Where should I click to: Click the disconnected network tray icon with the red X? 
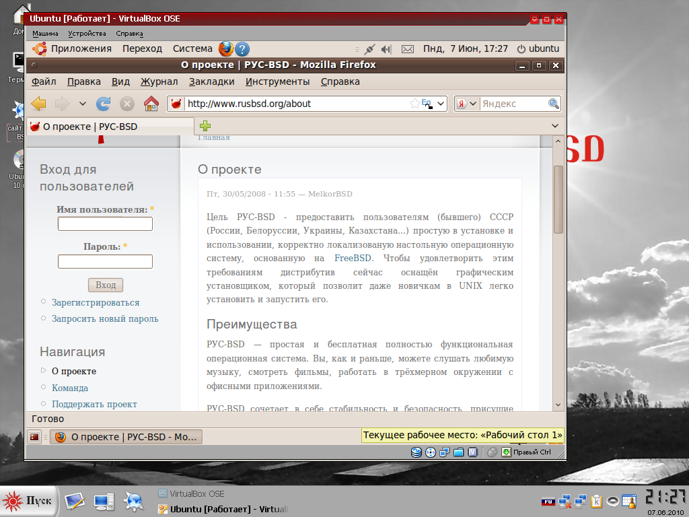pyautogui.click(x=565, y=501)
